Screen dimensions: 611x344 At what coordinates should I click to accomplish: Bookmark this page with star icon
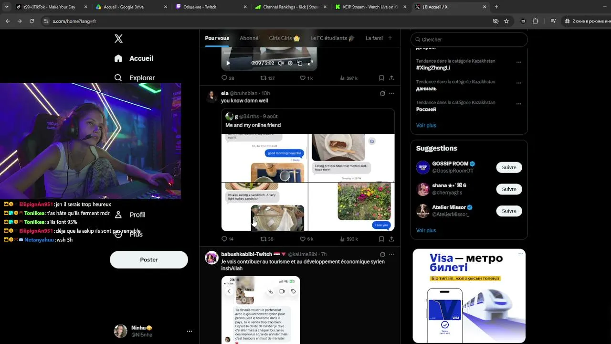click(506, 21)
